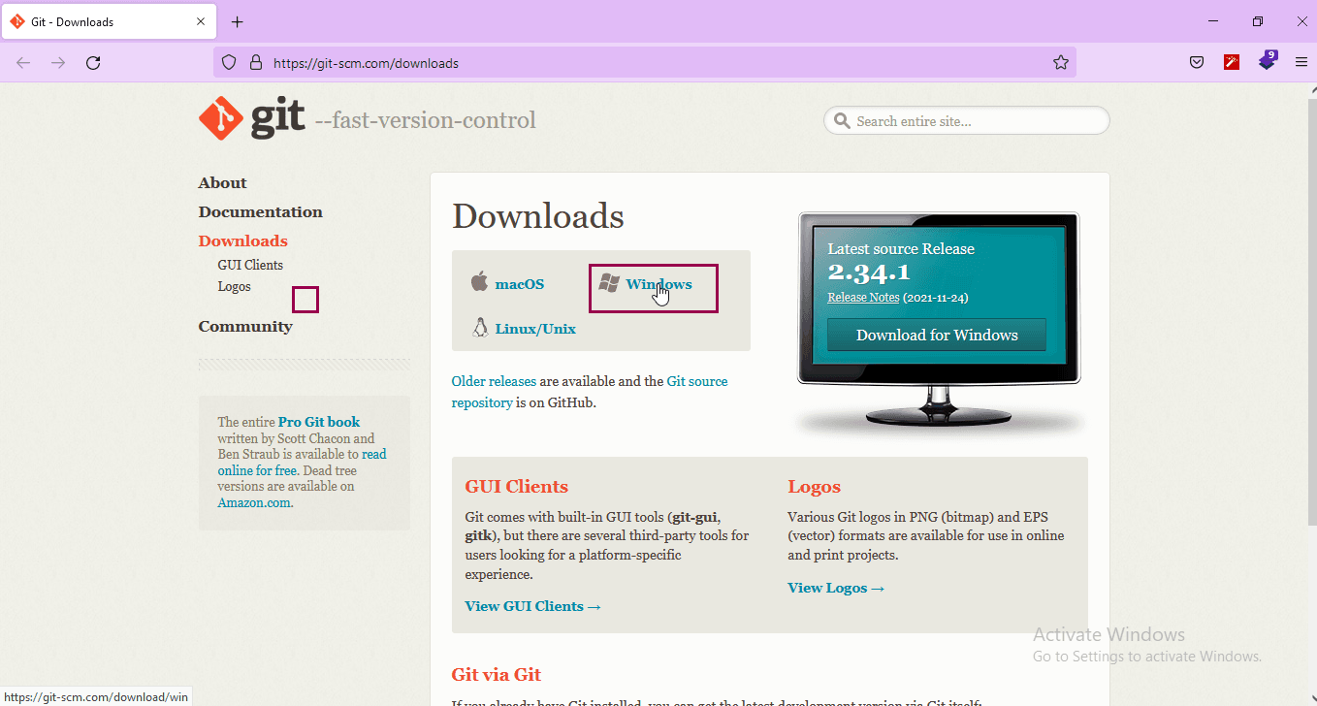Screen dimensions: 1317x706
Task: Click the purple extension icon with badge 9
Action: coord(1267,61)
